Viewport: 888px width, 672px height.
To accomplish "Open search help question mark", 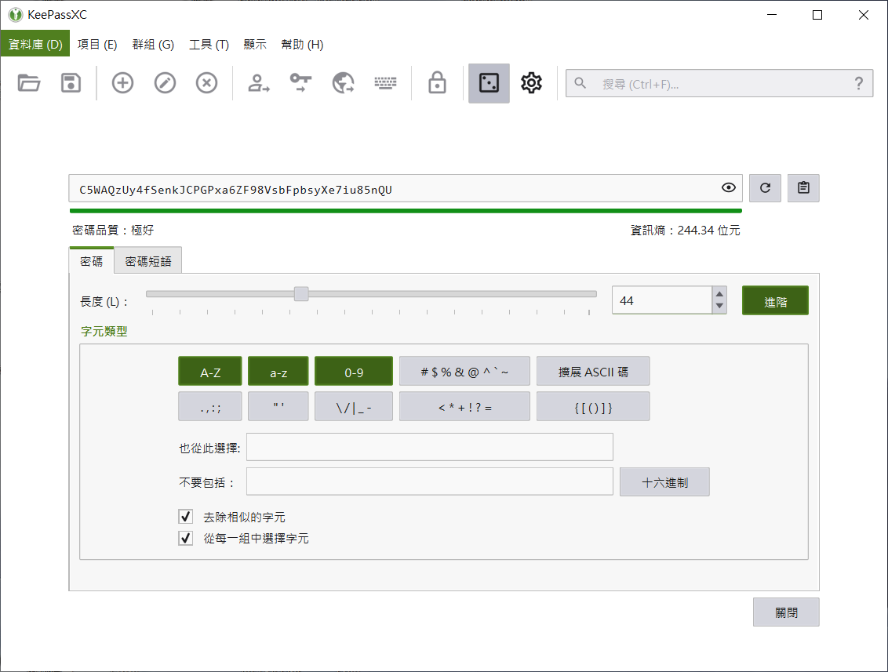I will [858, 84].
